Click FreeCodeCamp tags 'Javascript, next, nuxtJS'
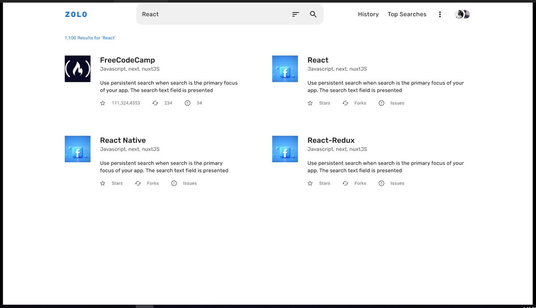The height and width of the screenshot is (308, 536). click(x=130, y=69)
